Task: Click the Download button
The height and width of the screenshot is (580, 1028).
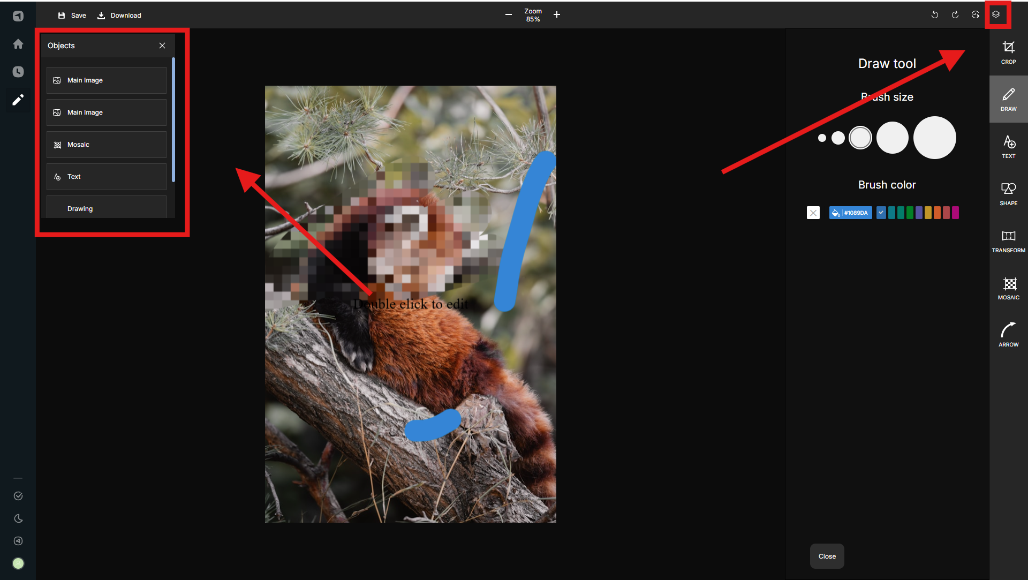Action: coord(119,16)
